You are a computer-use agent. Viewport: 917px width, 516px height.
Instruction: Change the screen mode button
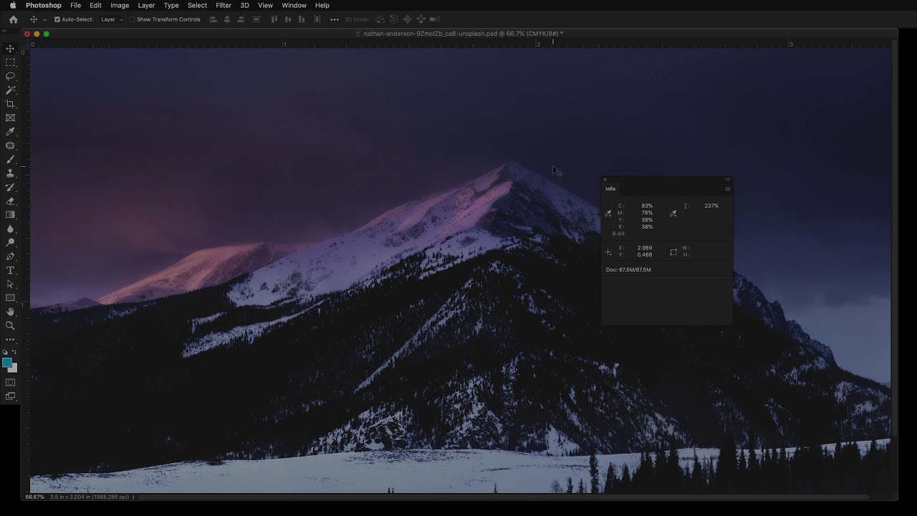click(10, 396)
